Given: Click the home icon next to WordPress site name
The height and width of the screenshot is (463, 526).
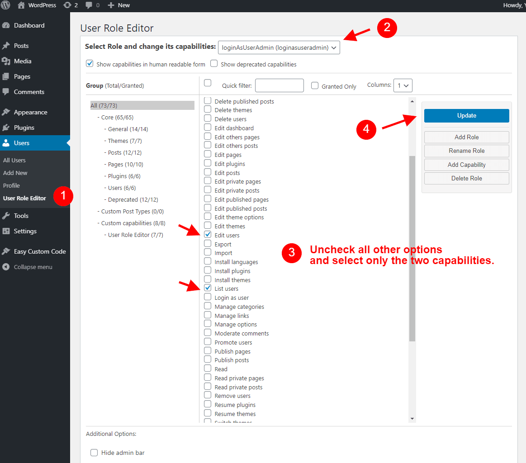Looking at the screenshot, I should click(x=21, y=5).
